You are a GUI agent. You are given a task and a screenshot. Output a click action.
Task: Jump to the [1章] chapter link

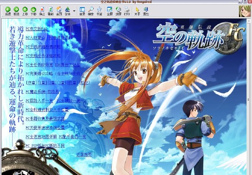[x=42, y=83]
